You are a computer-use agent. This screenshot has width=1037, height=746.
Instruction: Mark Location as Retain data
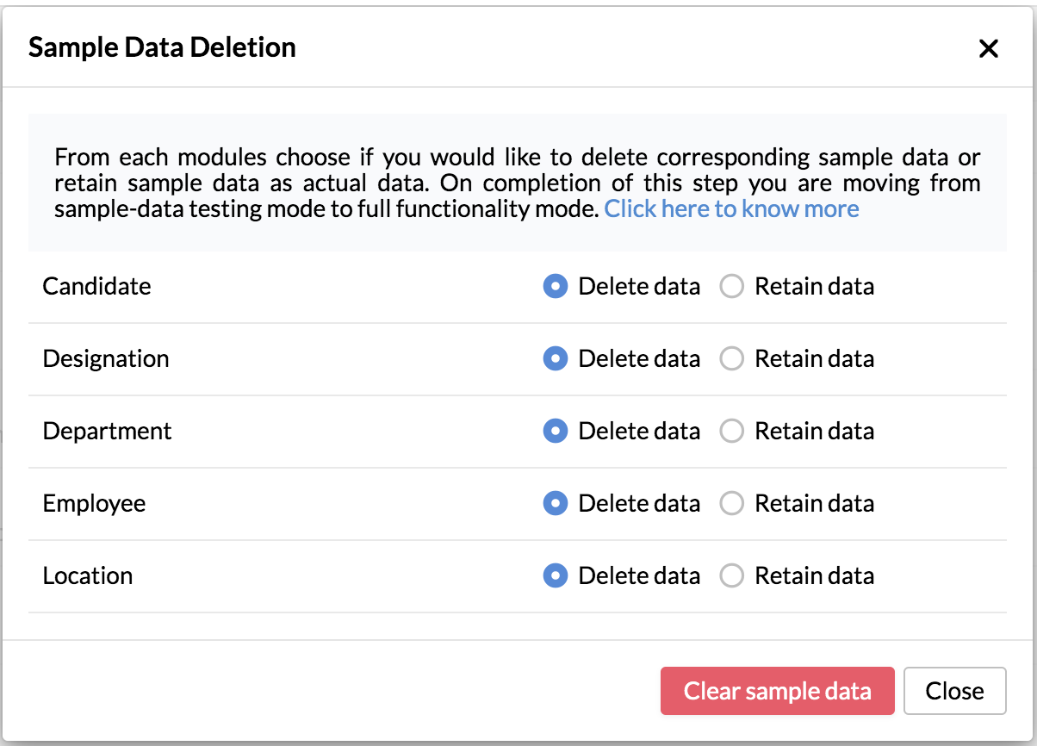[731, 576]
